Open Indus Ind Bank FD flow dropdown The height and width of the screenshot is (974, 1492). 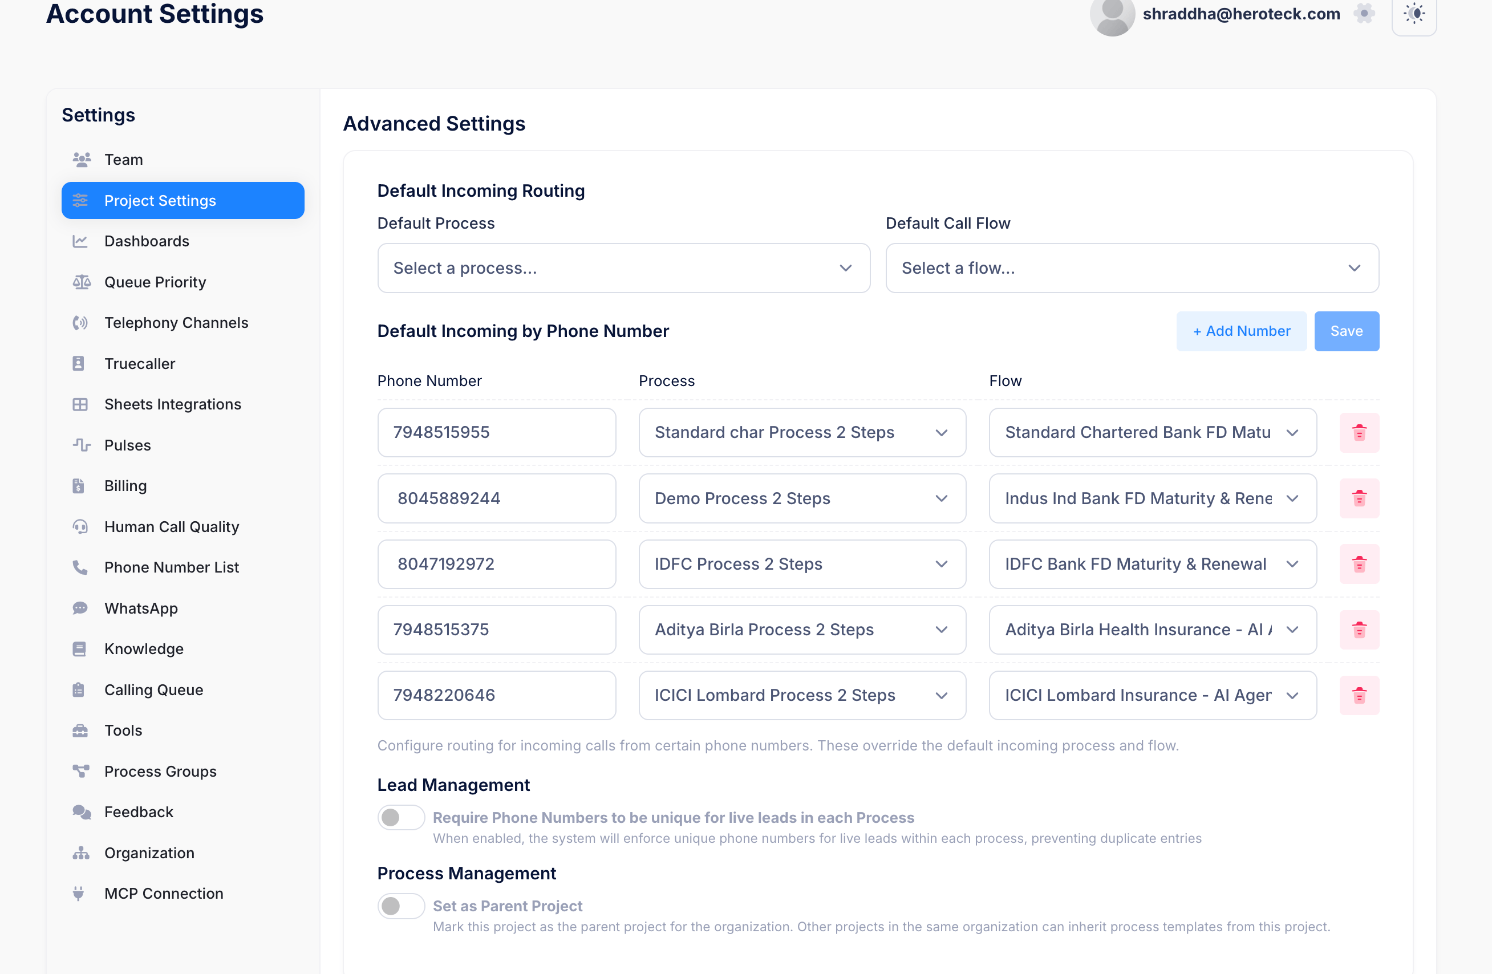tap(1153, 498)
